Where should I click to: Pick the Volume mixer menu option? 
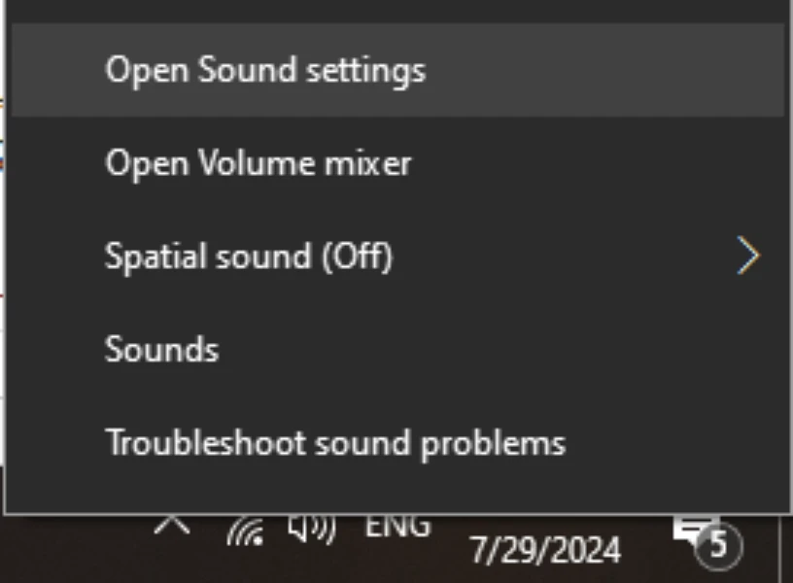point(258,163)
